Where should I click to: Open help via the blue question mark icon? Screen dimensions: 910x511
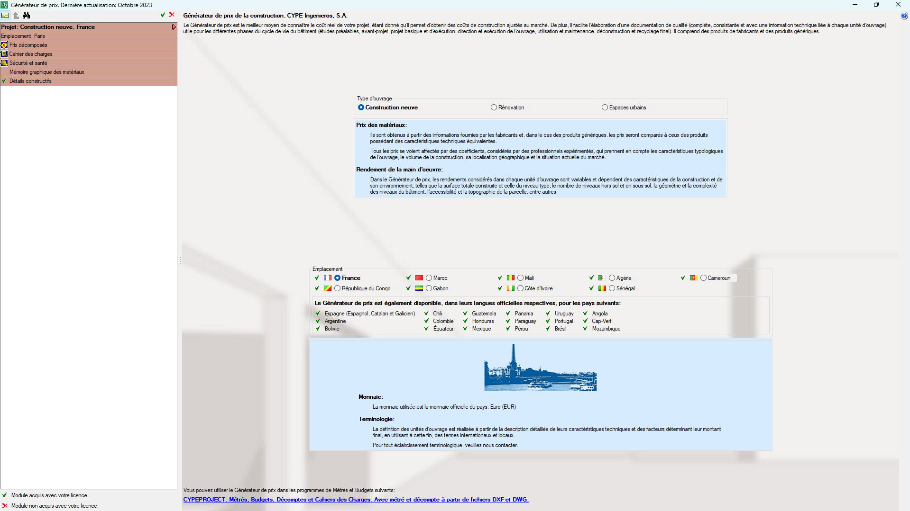tap(904, 16)
